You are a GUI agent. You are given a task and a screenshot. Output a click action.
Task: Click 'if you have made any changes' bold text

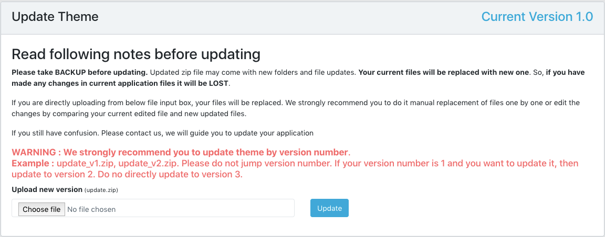(x=565, y=72)
